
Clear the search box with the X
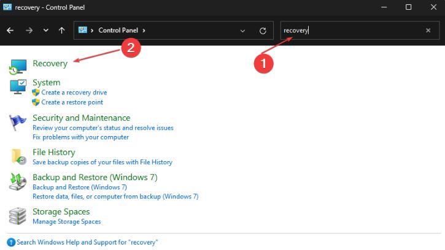(x=428, y=30)
